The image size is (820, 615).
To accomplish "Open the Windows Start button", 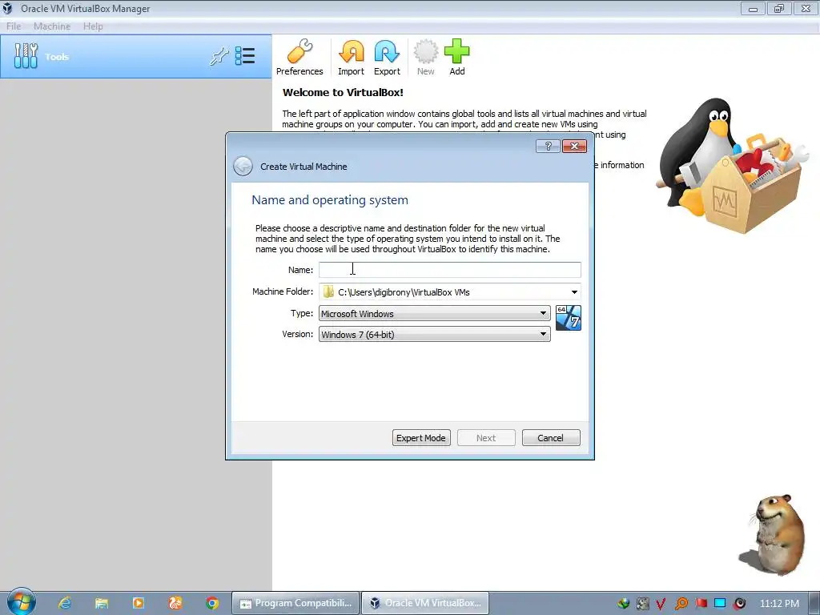I will pos(21,602).
